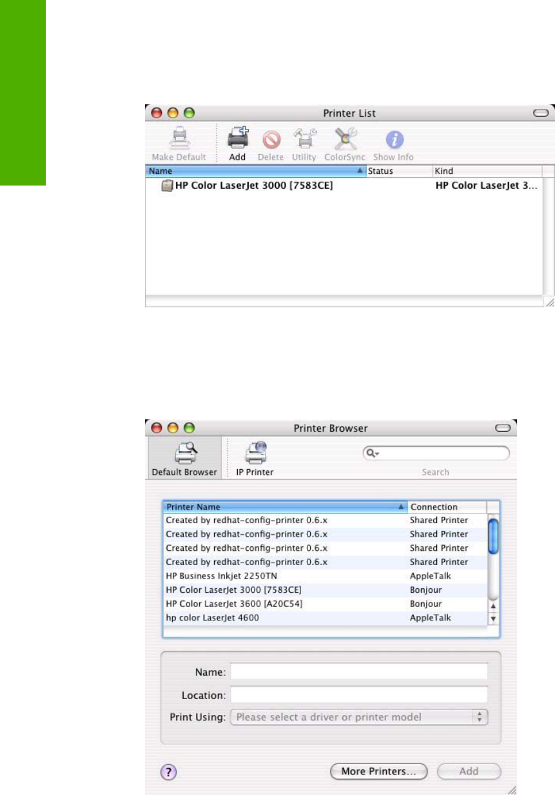Open help with the question mark button
Image resolution: width=555 pixels, height=795 pixels.
[x=168, y=772]
